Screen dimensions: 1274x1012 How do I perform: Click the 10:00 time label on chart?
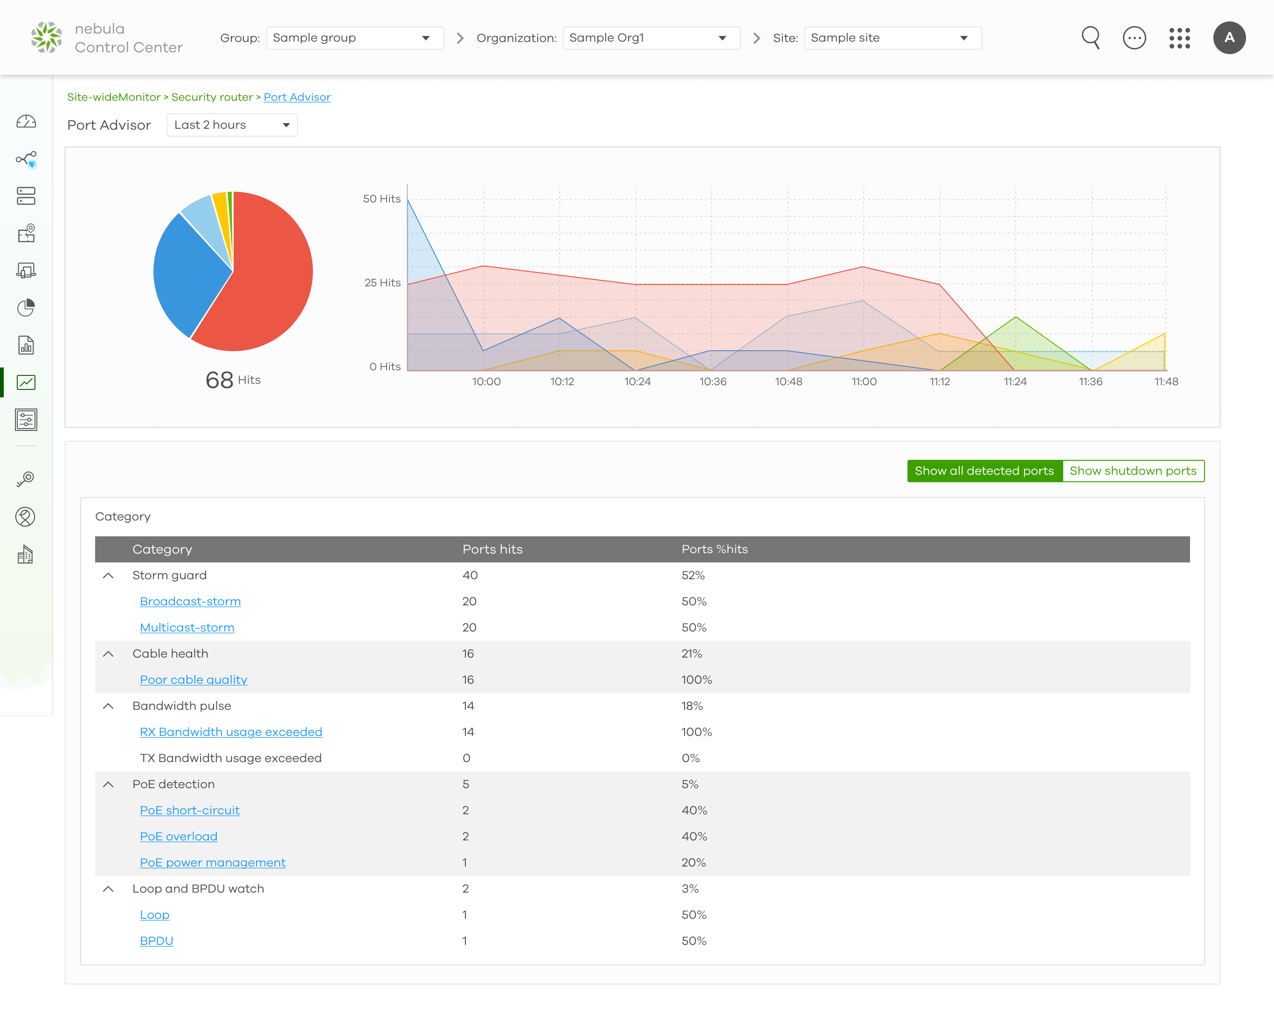tap(486, 382)
